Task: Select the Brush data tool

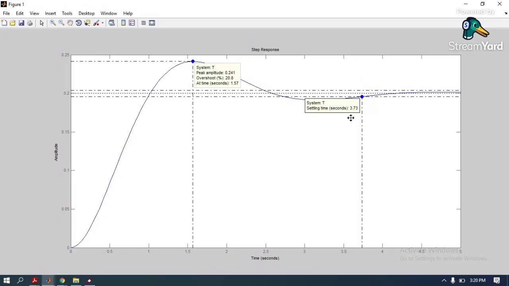Action: click(x=96, y=23)
